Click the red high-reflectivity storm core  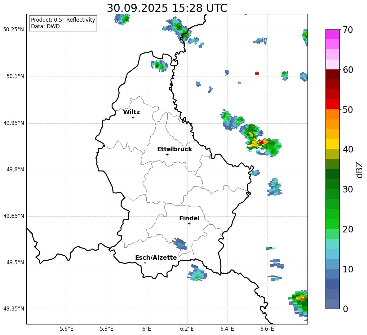(x=262, y=142)
